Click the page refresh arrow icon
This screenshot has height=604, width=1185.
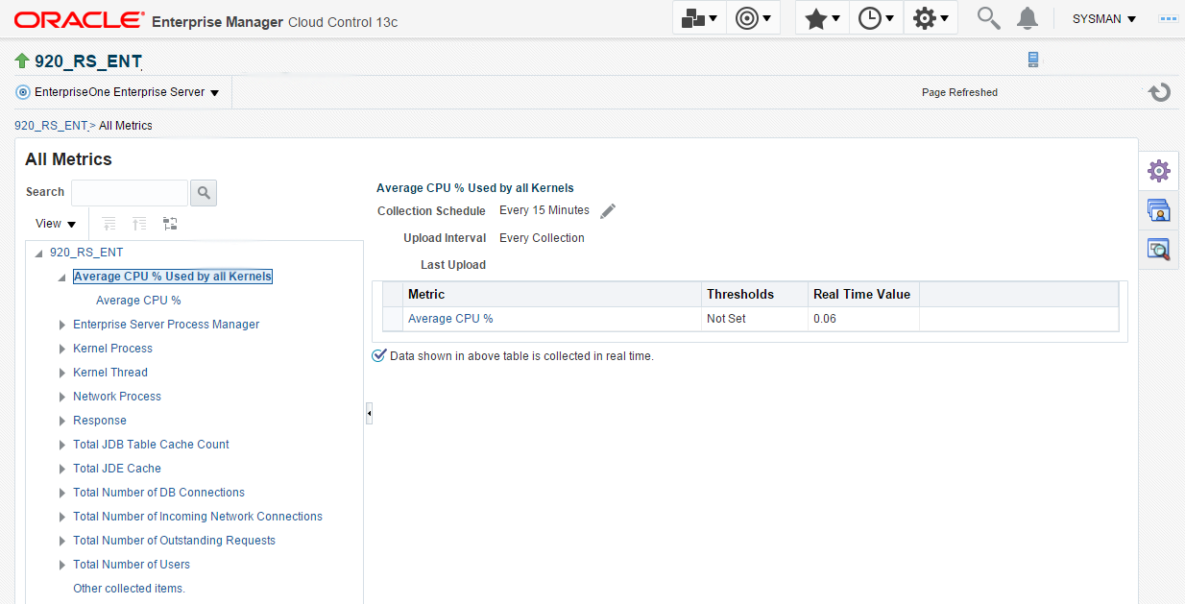point(1159,92)
